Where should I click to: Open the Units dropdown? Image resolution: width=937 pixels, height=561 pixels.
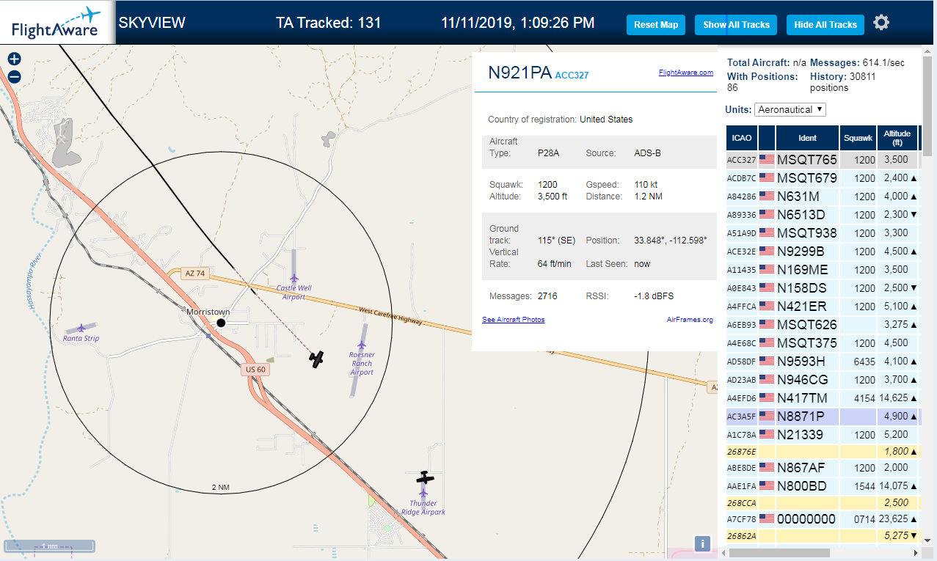[x=790, y=109]
